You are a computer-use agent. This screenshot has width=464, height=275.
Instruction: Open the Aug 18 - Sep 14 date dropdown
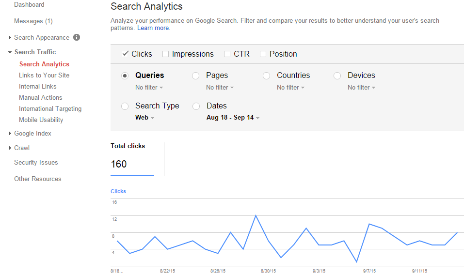[x=233, y=118]
